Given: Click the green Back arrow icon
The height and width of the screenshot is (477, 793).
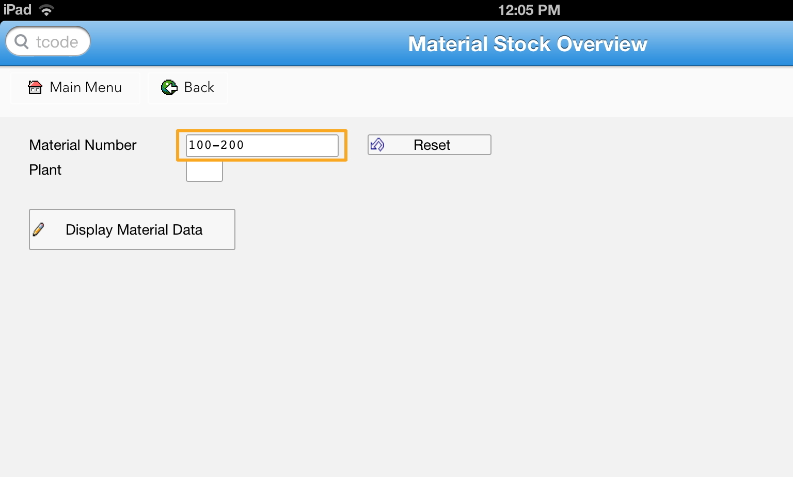Looking at the screenshot, I should [169, 87].
